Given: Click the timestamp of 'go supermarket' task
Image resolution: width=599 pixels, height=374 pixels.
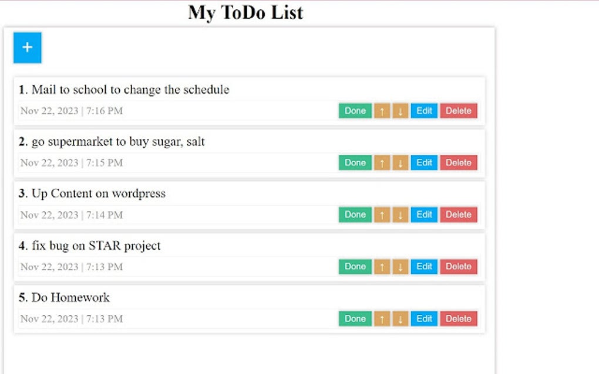Looking at the screenshot, I should [x=72, y=162].
